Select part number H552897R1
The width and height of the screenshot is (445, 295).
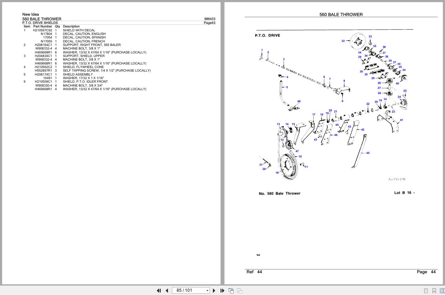(x=43, y=71)
